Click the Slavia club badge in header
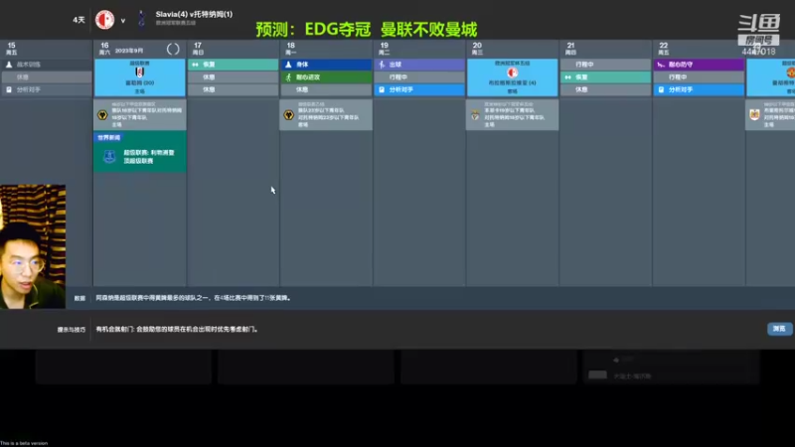Viewport: 795px width, 447px height. point(105,20)
